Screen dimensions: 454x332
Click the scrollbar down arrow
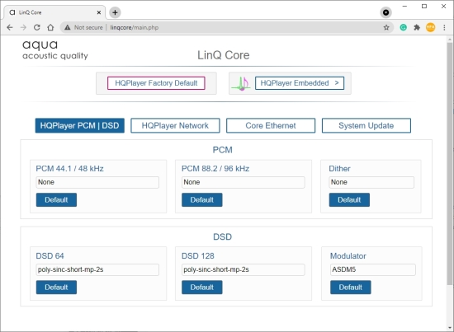tap(450, 328)
